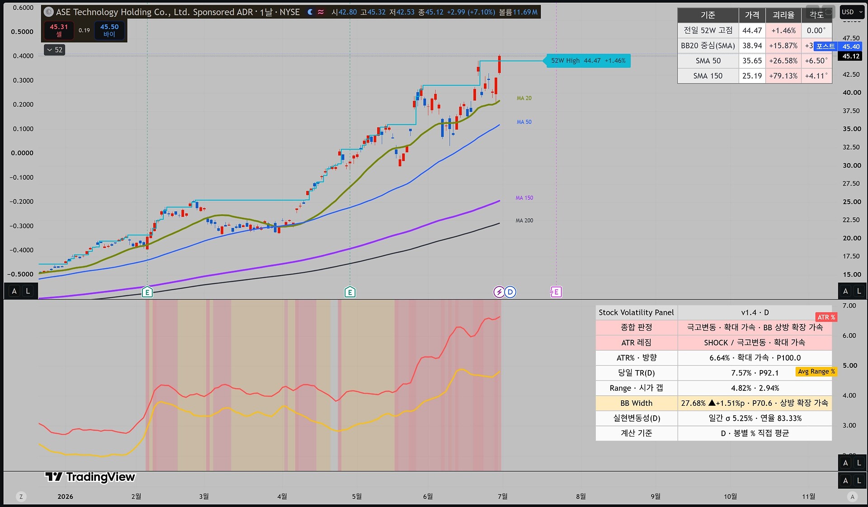This screenshot has height=507, width=868.
Task: Click the MA 150 line label
Action: (524, 198)
